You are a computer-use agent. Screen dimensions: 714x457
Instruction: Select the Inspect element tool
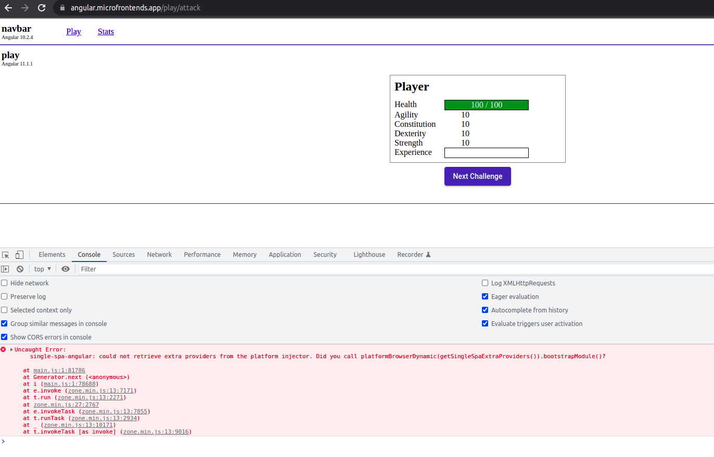tap(5, 254)
